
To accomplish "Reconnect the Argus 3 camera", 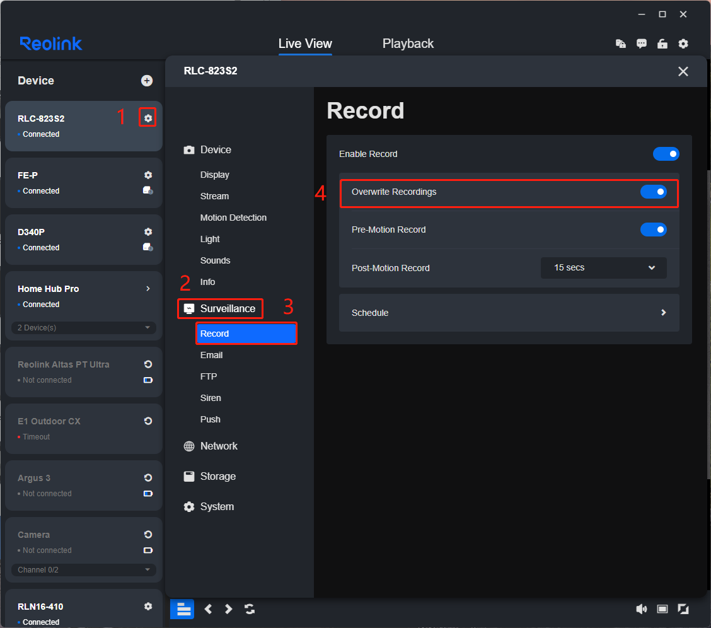I will (x=148, y=477).
